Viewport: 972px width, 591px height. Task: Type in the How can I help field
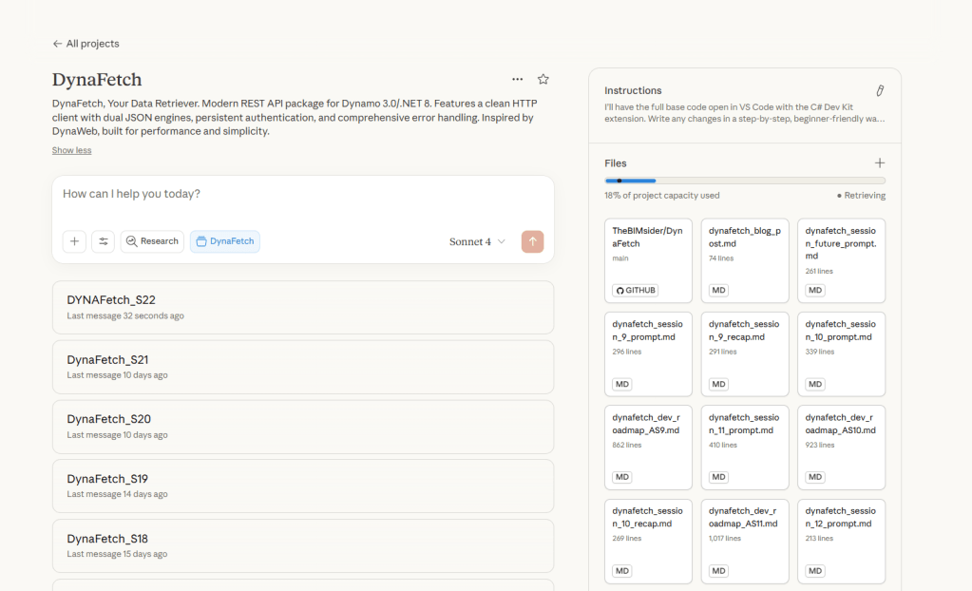(302, 195)
